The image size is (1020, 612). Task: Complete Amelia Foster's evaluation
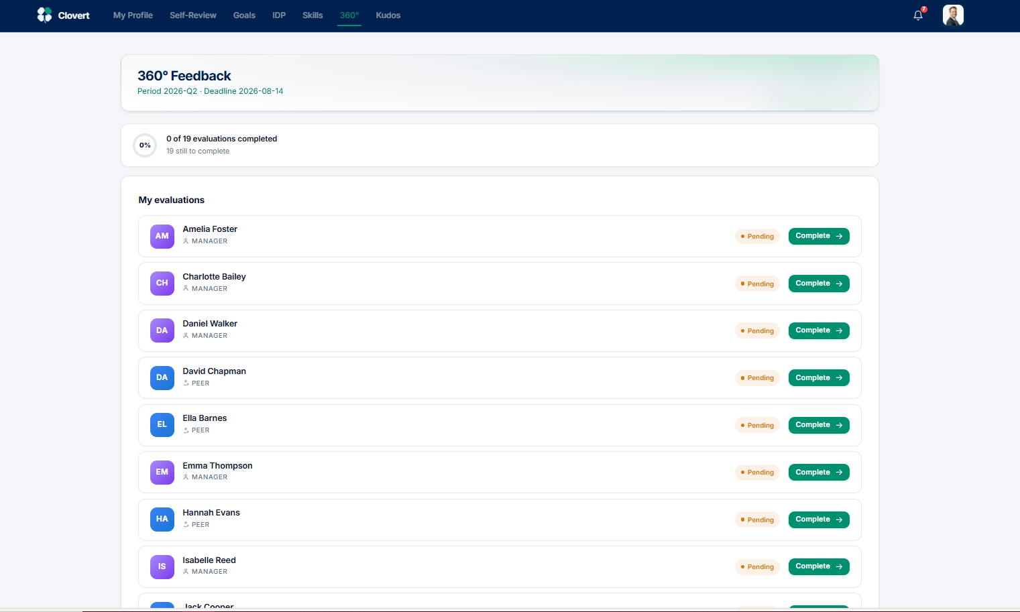(x=819, y=236)
